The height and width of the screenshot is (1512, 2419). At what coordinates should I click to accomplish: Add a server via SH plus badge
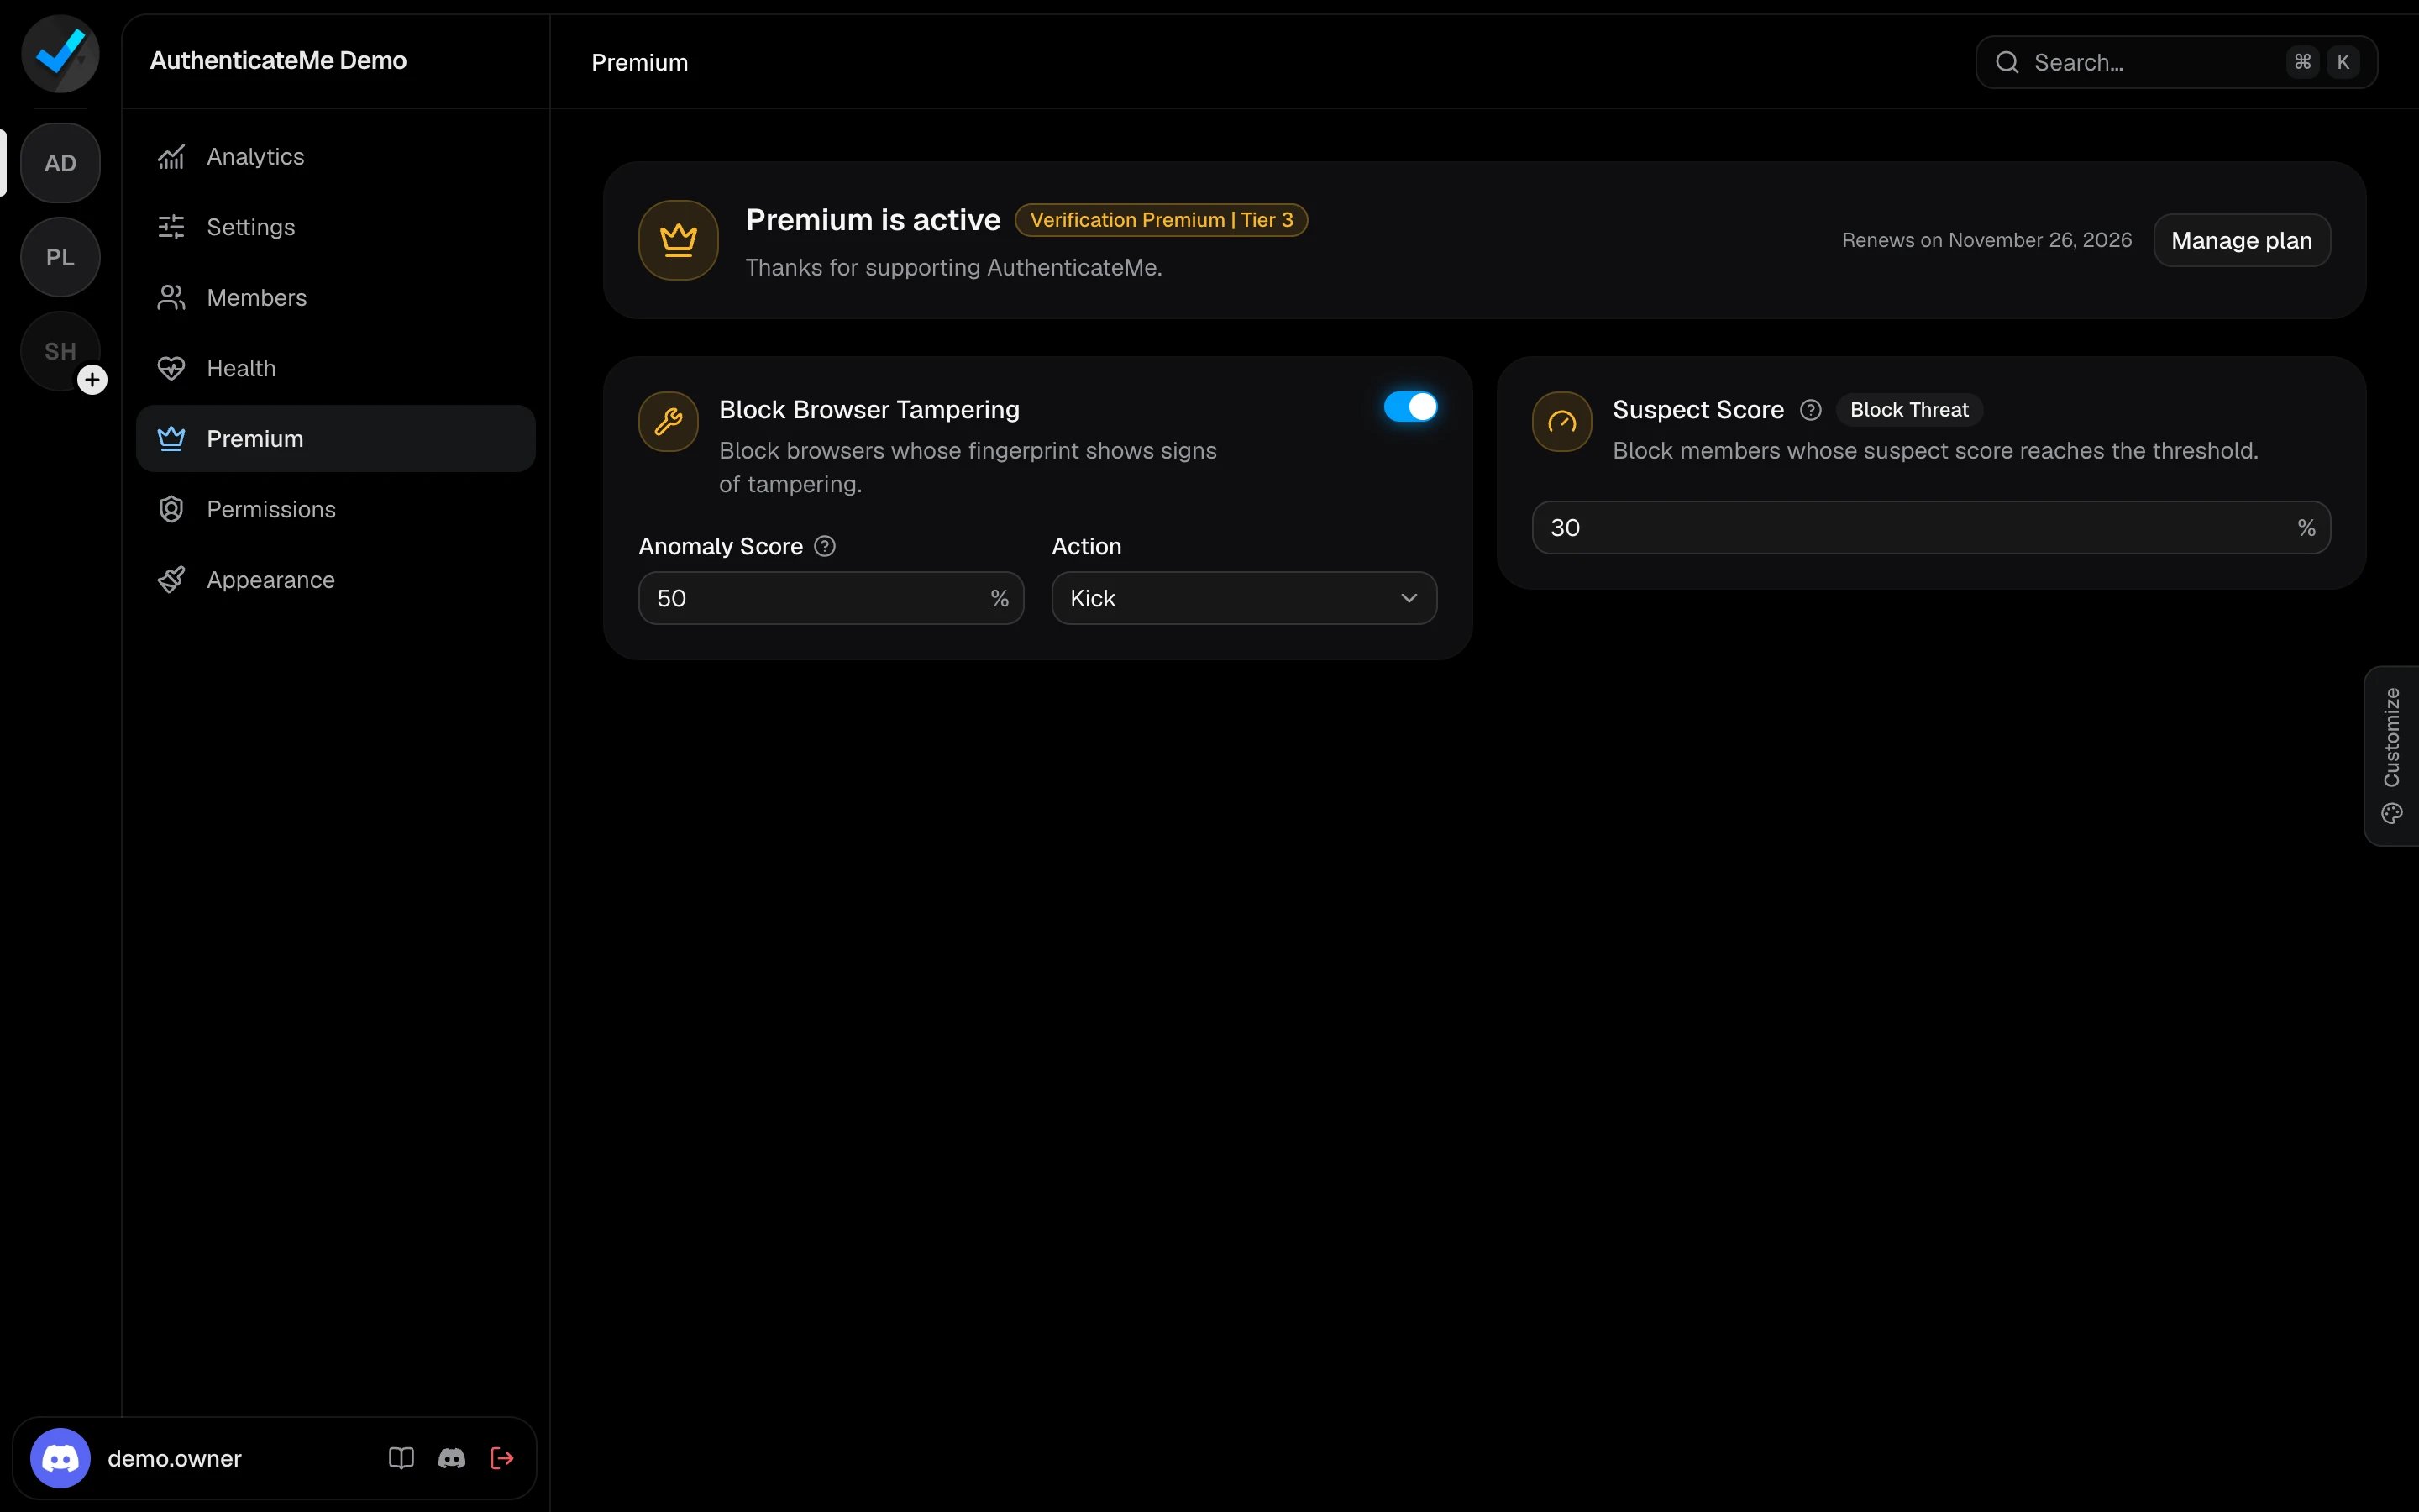click(92, 380)
